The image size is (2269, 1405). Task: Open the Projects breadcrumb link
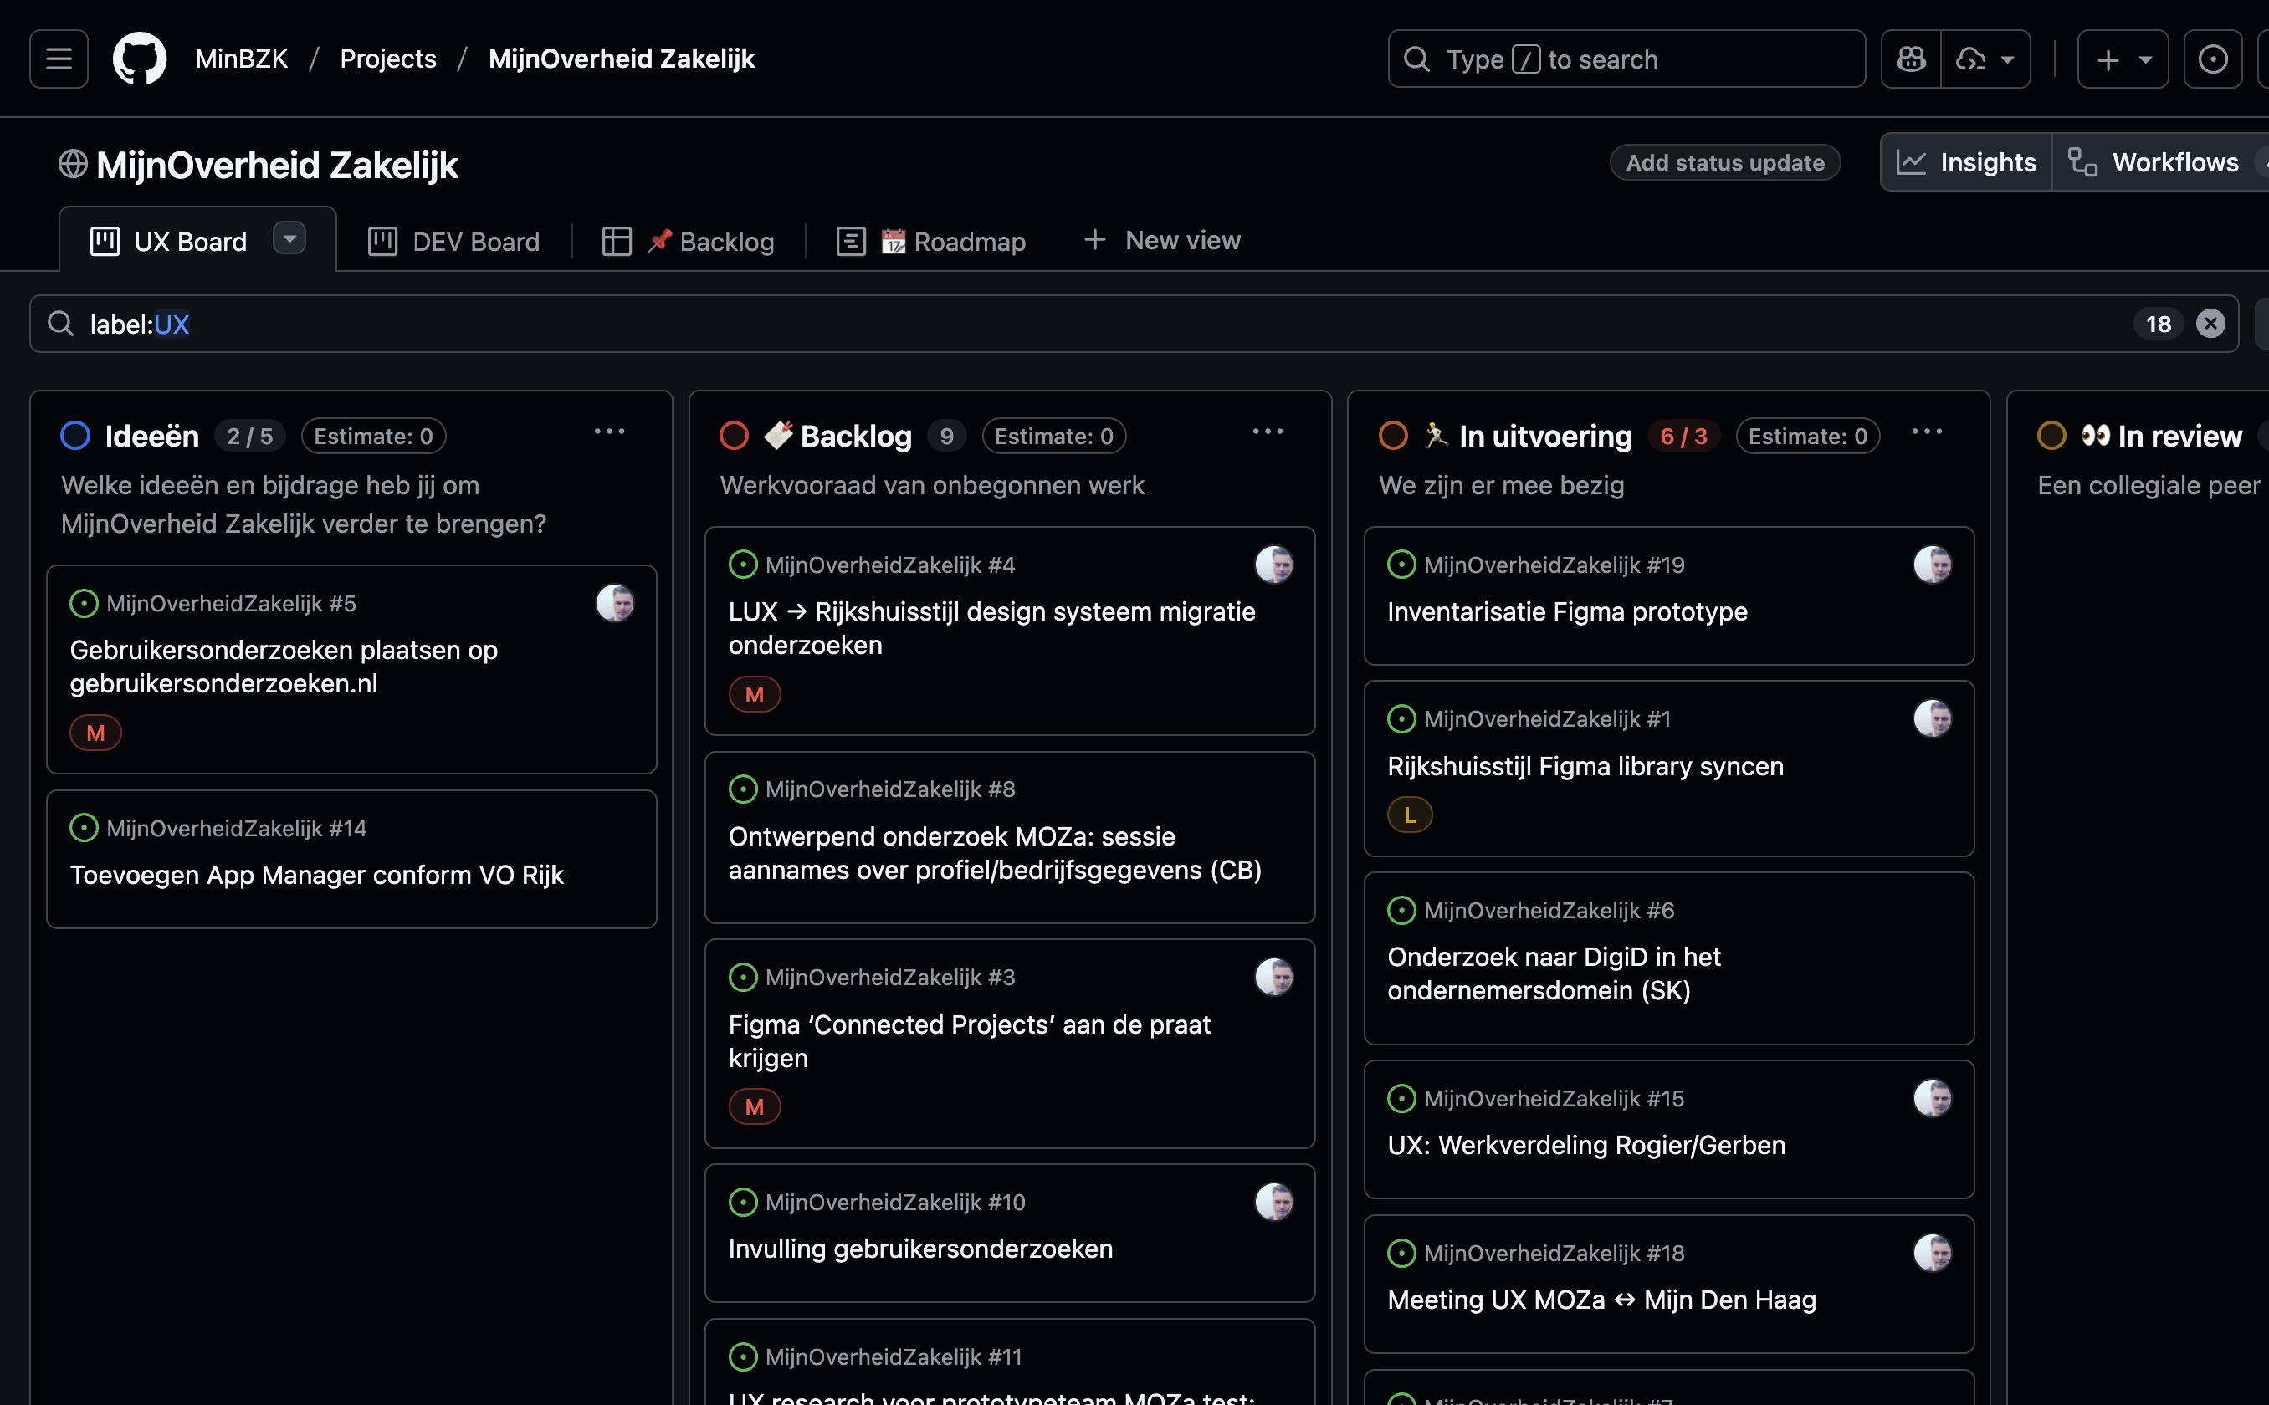pos(387,59)
